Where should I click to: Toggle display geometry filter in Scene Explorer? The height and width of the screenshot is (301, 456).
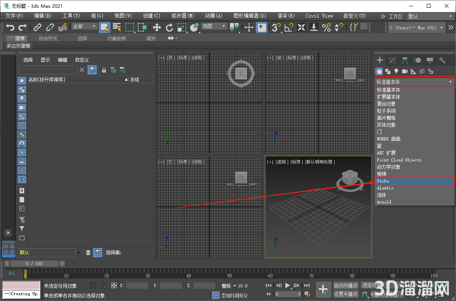[x=22, y=80]
